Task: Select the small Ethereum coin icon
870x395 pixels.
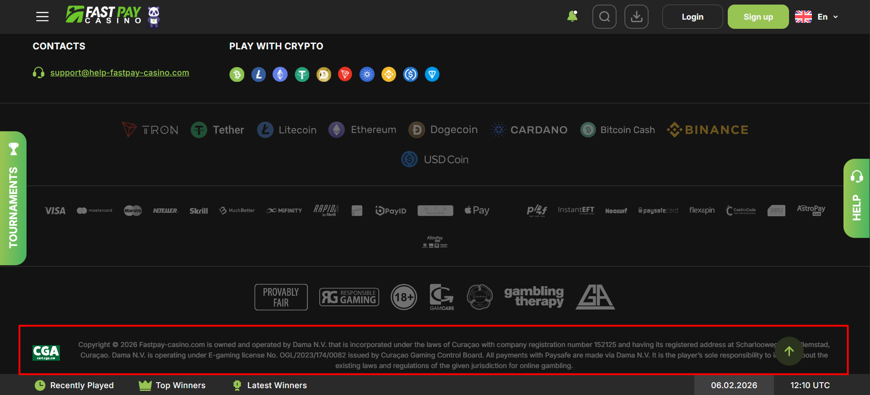Action: click(280, 75)
